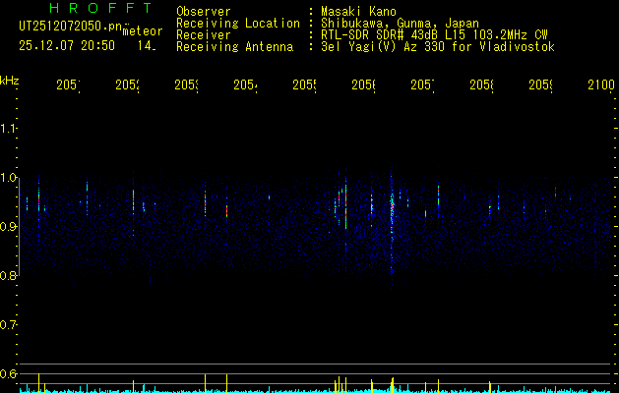Click the 0.7 frequency axis label
Screen dimensions: 619x393
point(8,325)
